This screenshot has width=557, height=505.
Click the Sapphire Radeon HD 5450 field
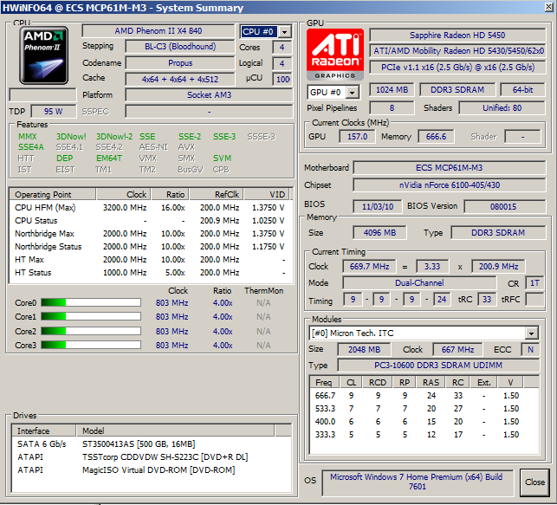[457, 36]
